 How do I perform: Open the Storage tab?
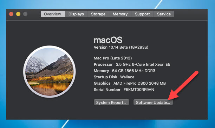[x=98, y=14]
